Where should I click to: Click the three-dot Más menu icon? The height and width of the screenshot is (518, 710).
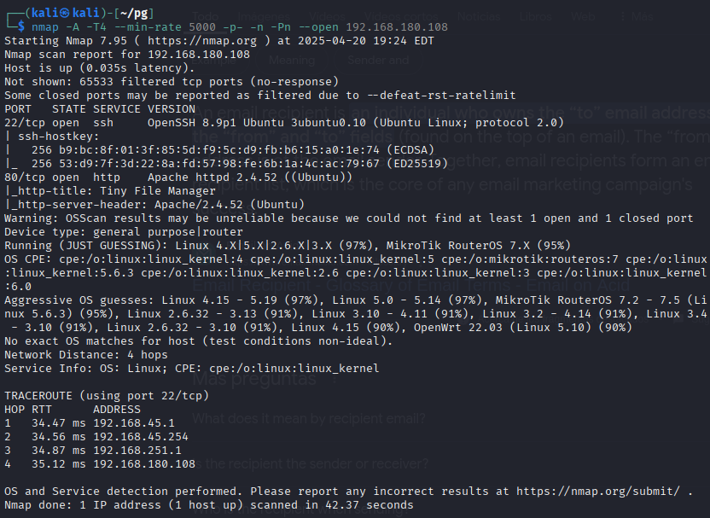tap(623, 17)
